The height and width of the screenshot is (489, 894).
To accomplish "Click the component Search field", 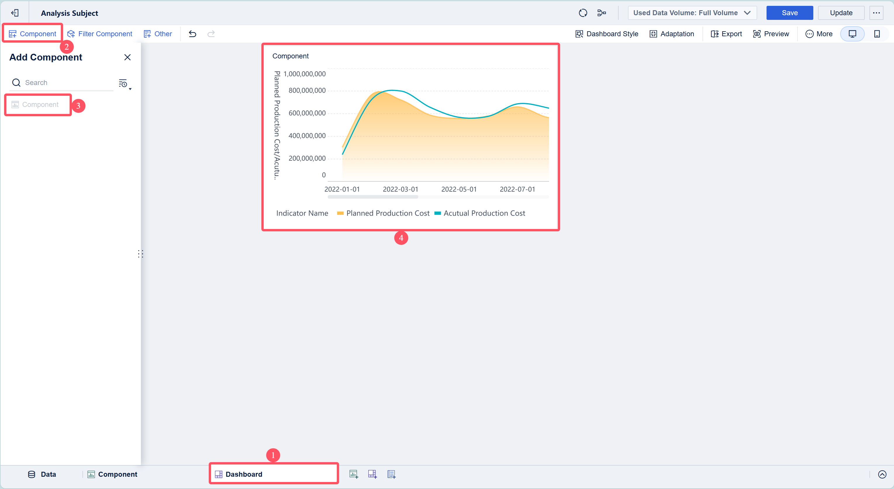I will pyautogui.click(x=62, y=83).
